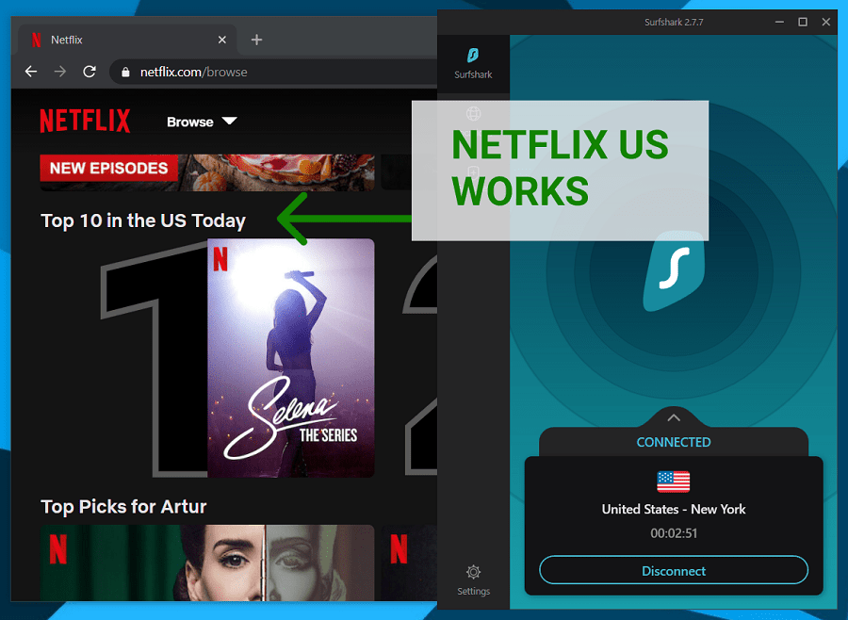Image resolution: width=848 pixels, height=620 pixels.
Task: Click the United States flag icon
Action: pyautogui.click(x=674, y=481)
